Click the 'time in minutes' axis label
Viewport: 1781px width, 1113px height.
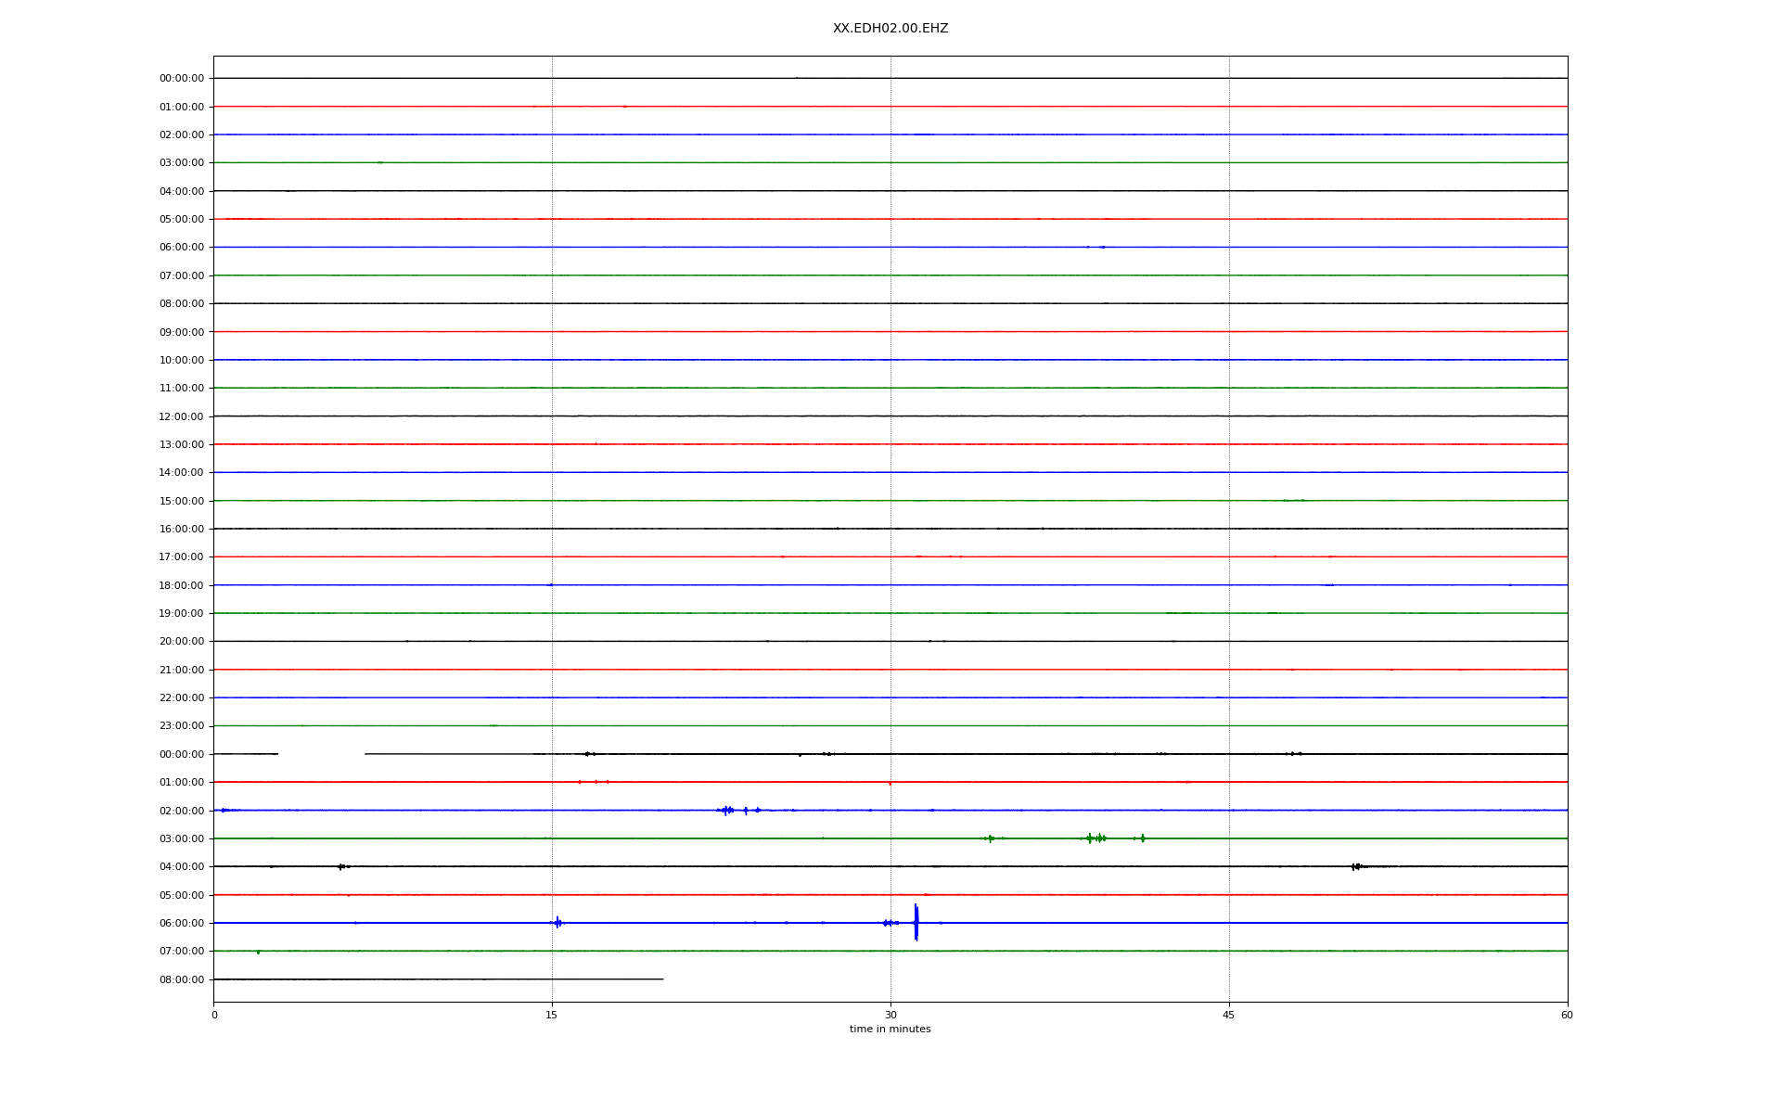tap(890, 1029)
